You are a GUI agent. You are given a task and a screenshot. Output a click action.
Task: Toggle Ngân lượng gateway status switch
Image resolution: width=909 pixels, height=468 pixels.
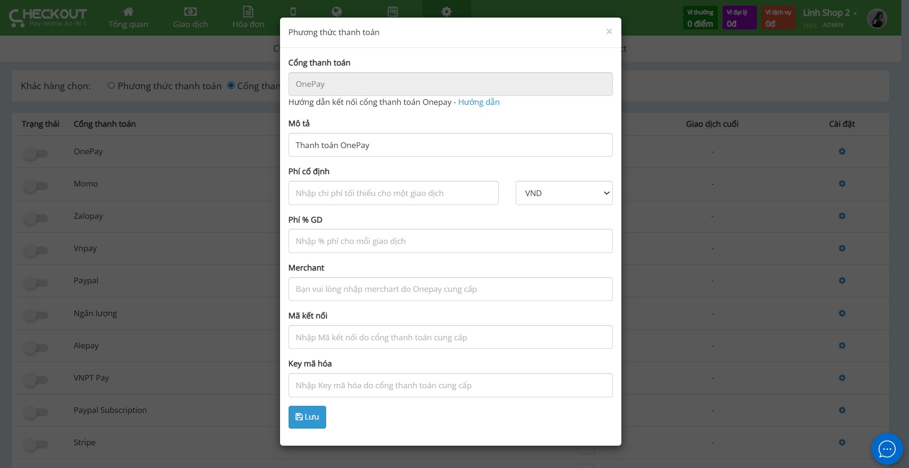pyautogui.click(x=36, y=315)
